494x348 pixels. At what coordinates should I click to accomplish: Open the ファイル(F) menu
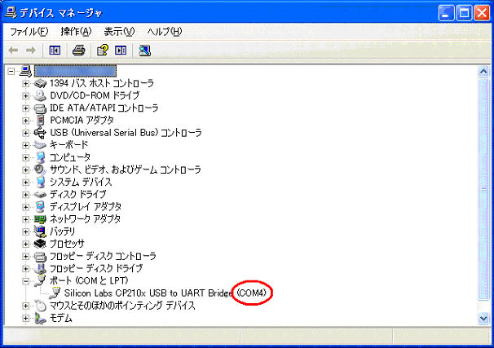coord(29,32)
